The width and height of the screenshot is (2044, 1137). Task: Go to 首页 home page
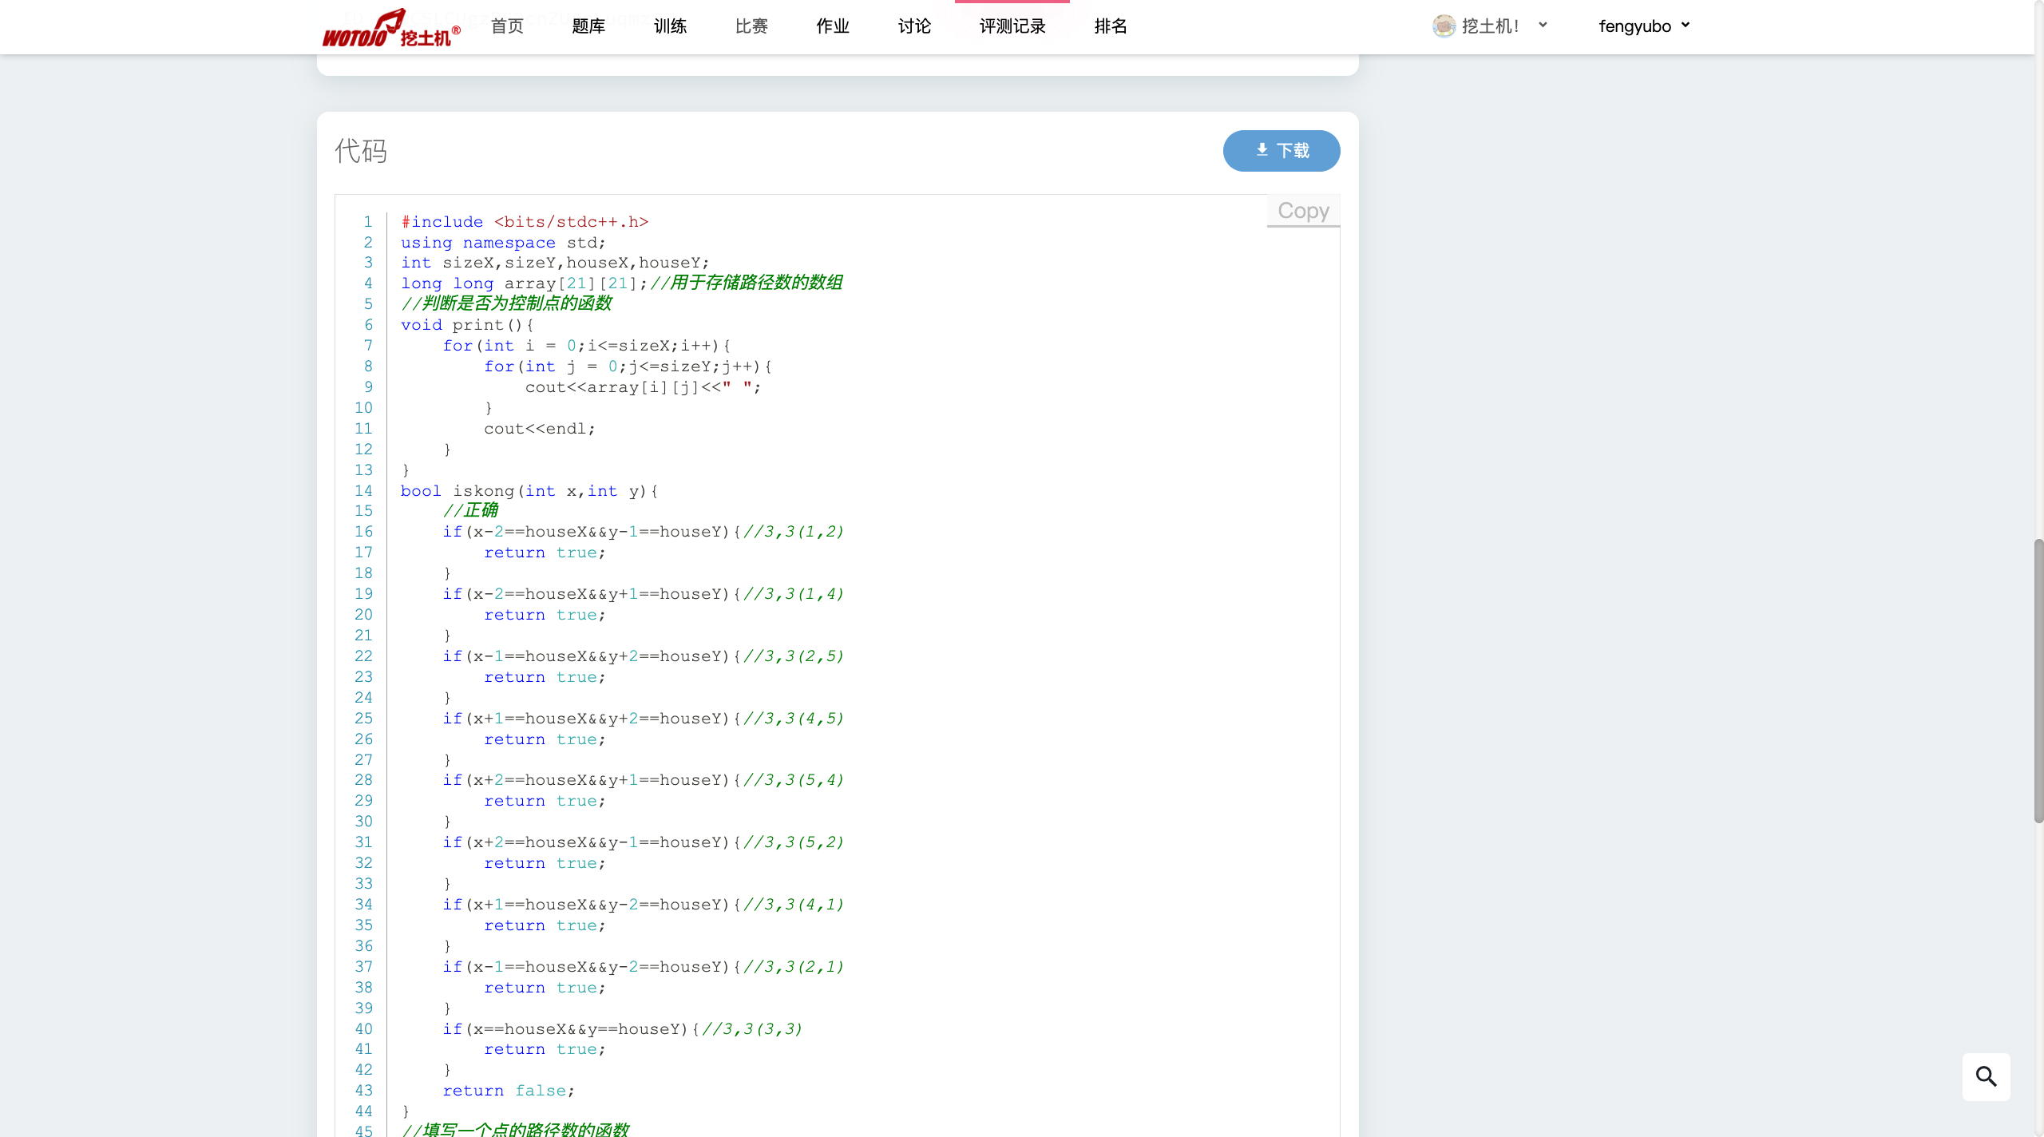point(507,26)
